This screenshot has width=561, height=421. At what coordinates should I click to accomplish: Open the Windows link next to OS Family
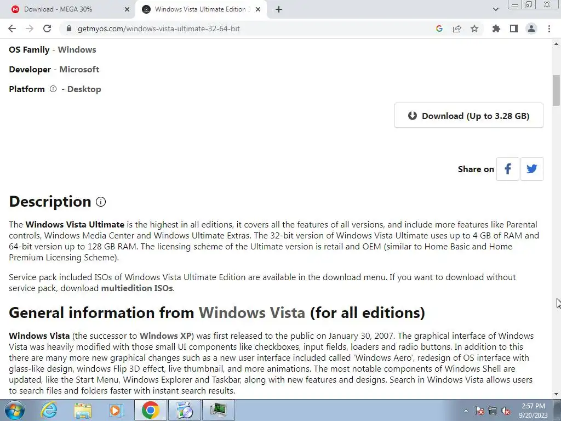[x=77, y=50]
